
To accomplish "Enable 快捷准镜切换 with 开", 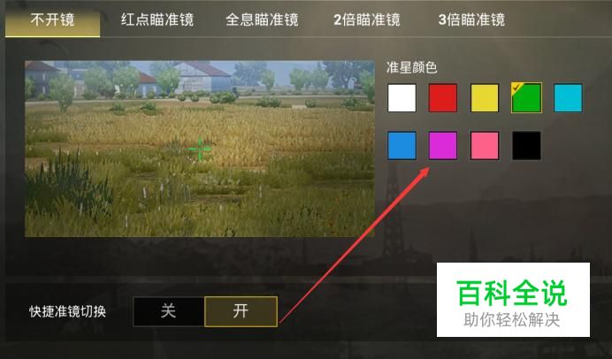I will [241, 311].
